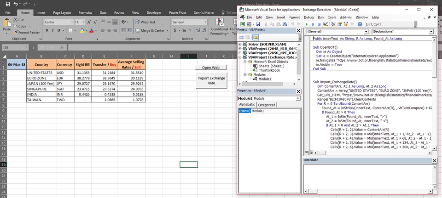The width and height of the screenshot is (442, 198).
Task: Click the yellow Fill Color swatch
Action: (82, 30)
